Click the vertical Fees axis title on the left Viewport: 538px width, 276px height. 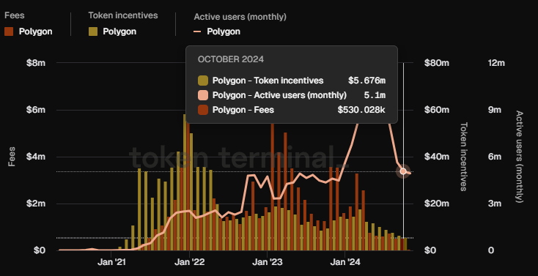12,157
